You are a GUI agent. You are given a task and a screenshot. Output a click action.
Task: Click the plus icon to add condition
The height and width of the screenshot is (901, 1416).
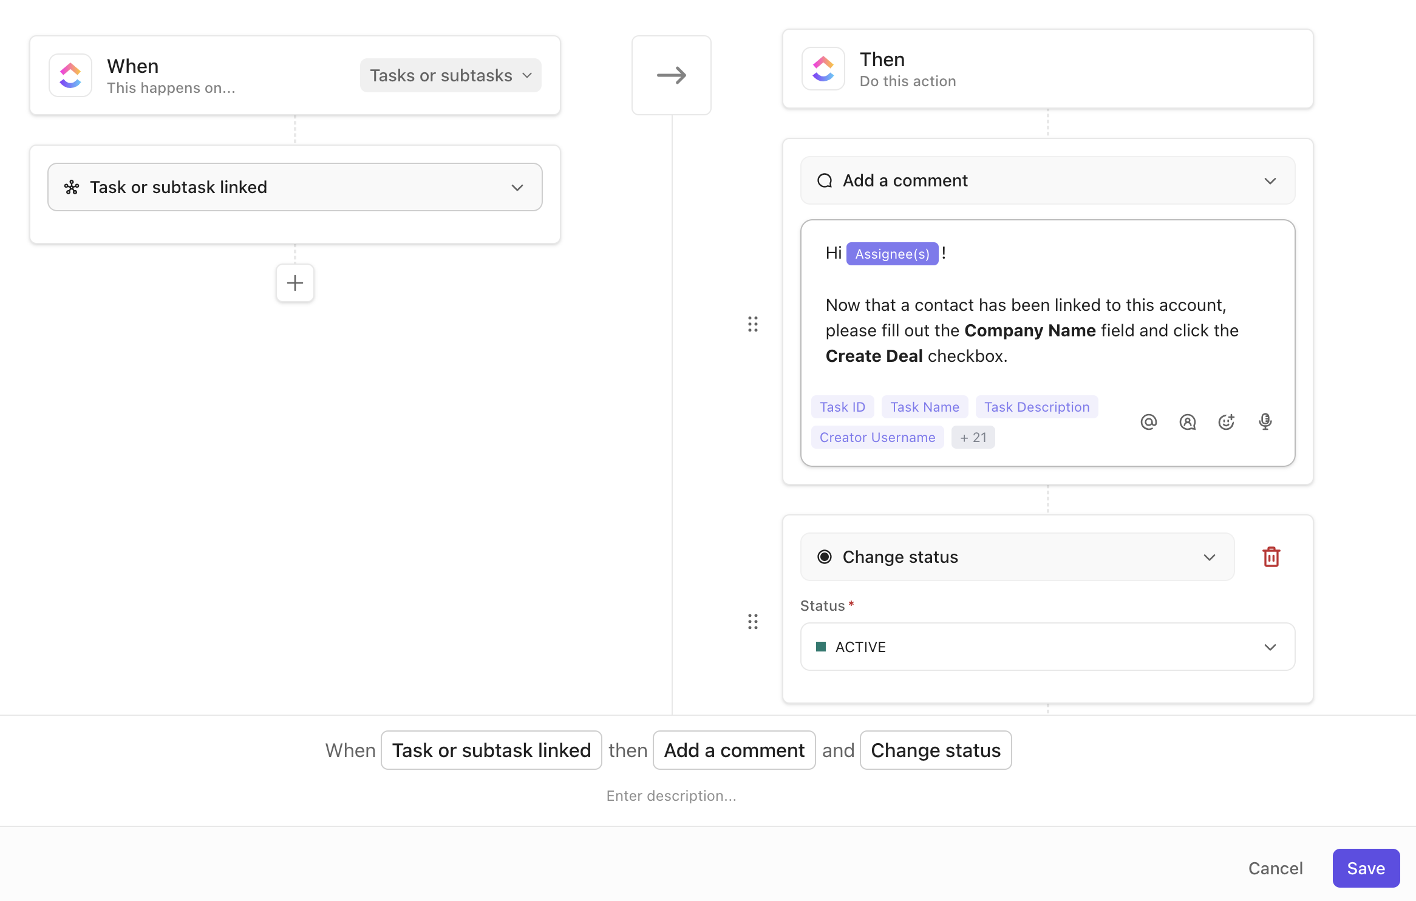[x=294, y=283]
